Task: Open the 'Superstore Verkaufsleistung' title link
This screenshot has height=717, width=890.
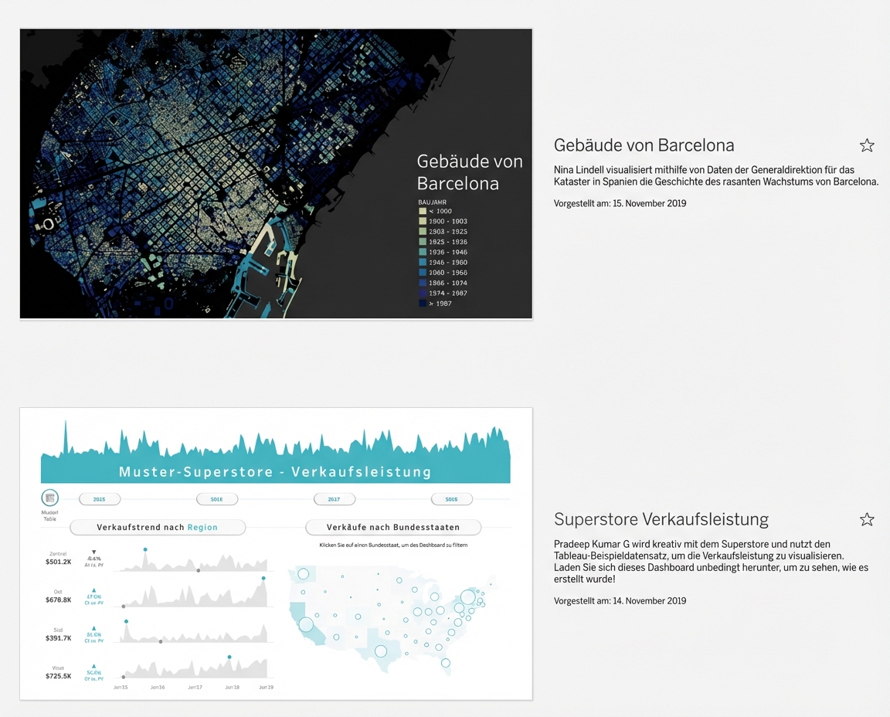Action: click(661, 519)
